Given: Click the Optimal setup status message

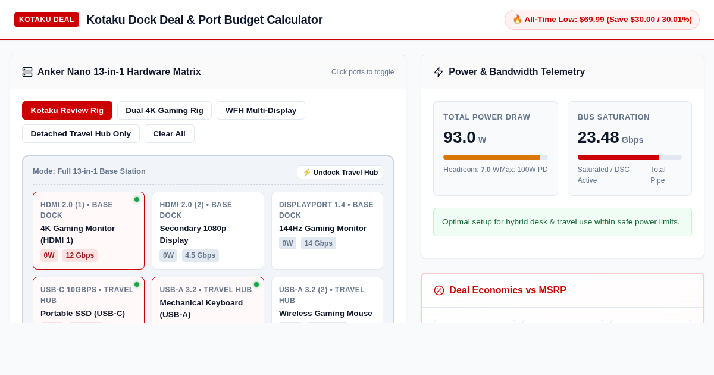Looking at the screenshot, I should [x=562, y=222].
